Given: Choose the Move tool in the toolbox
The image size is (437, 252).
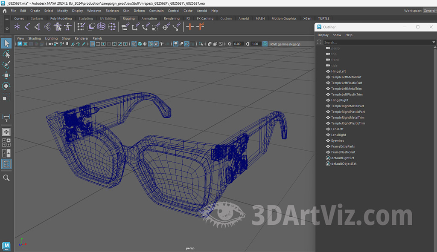Looking at the screenshot, I should (6, 75).
